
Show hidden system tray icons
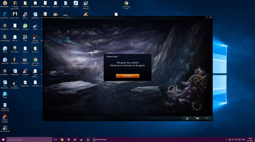point(227,140)
